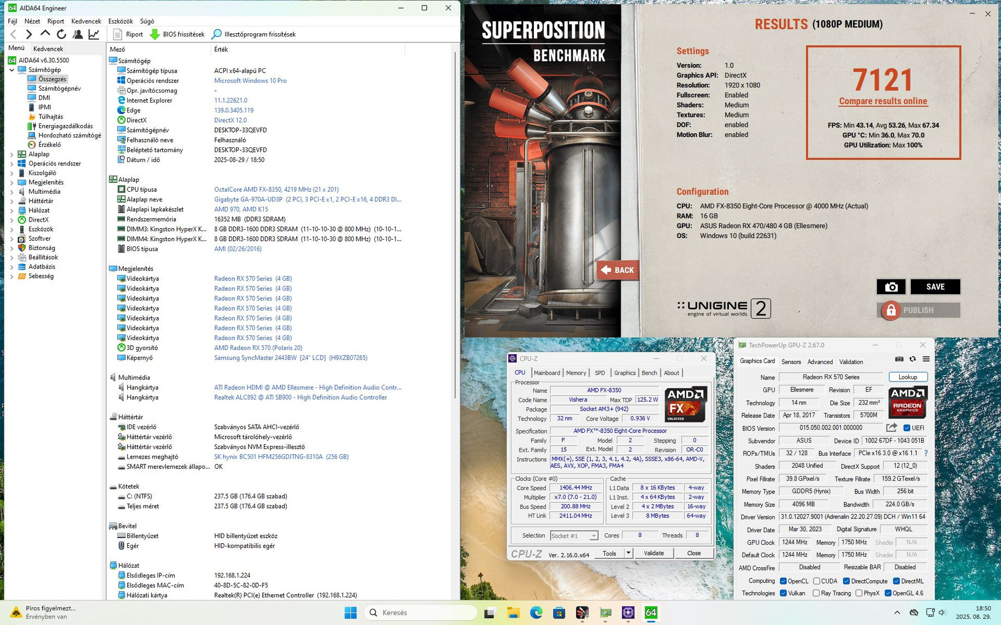Screen dimensions: 1001x625
Task: Expand the Megjelenítés tree node
Action: tap(12, 182)
